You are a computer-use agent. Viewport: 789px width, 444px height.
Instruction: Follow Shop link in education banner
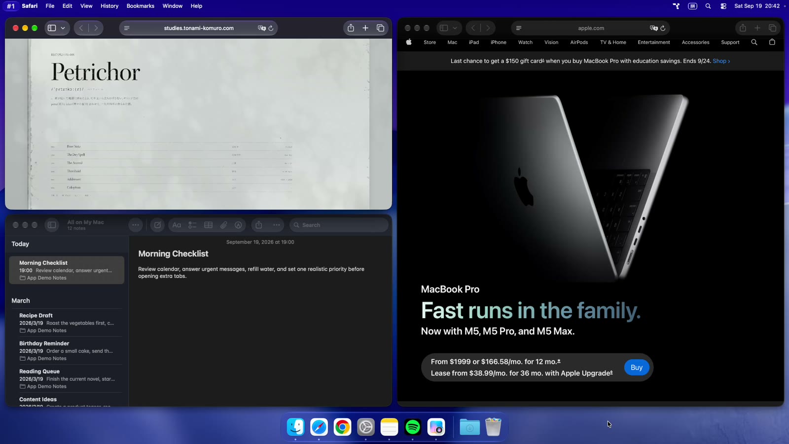coord(721,61)
